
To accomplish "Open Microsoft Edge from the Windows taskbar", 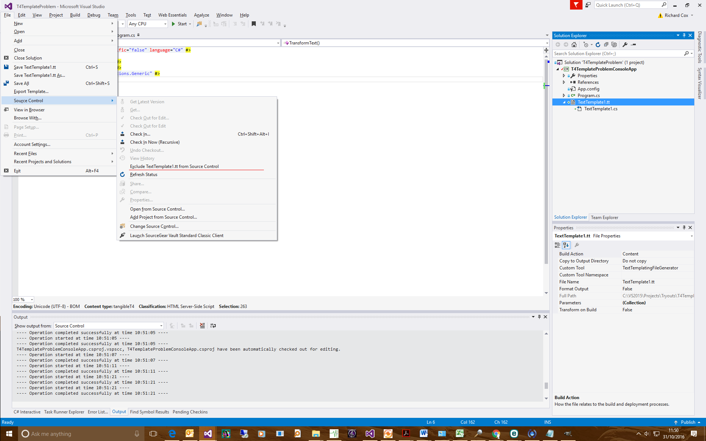I will pyautogui.click(x=172, y=434).
